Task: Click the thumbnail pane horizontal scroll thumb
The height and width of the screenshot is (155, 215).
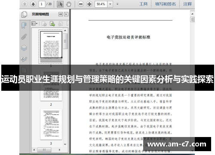Action: point(44,150)
